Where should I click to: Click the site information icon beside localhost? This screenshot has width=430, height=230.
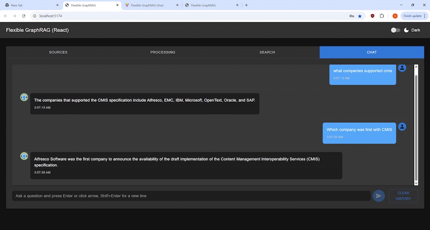[34, 16]
